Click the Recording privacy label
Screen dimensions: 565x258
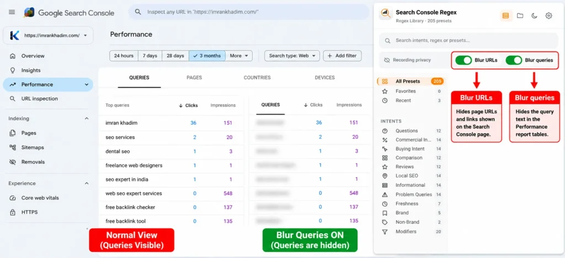[x=412, y=60]
